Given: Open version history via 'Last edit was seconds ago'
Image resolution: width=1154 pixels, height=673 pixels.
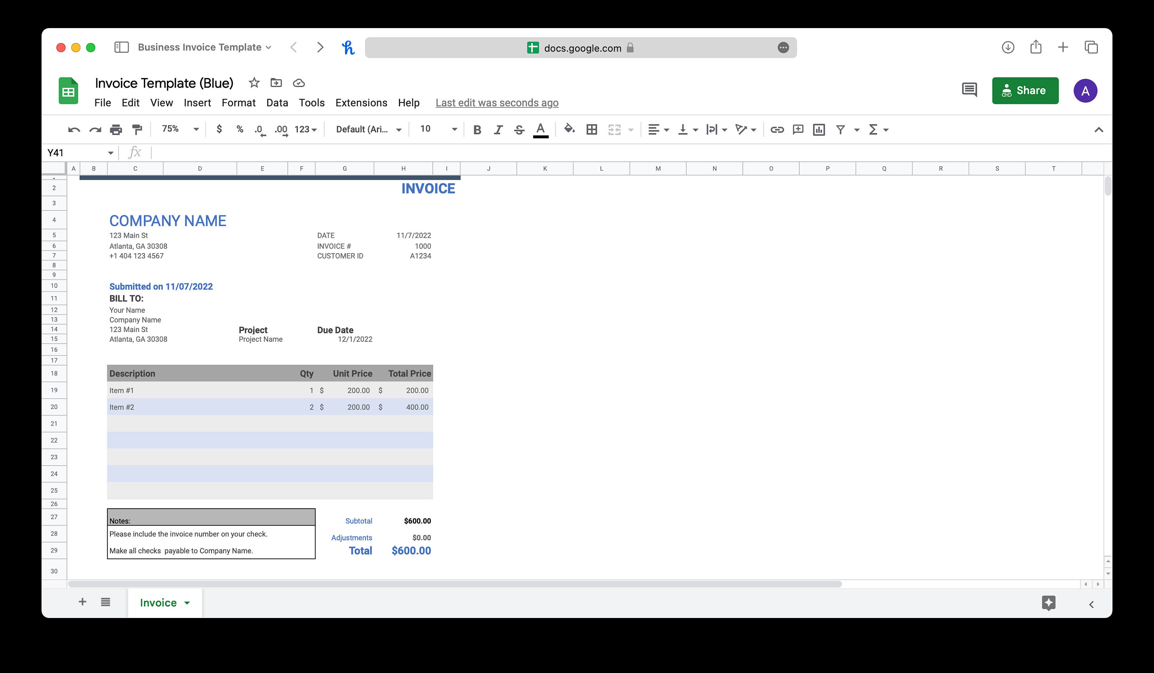Looking at the screenshot, I should click(497, 103).
